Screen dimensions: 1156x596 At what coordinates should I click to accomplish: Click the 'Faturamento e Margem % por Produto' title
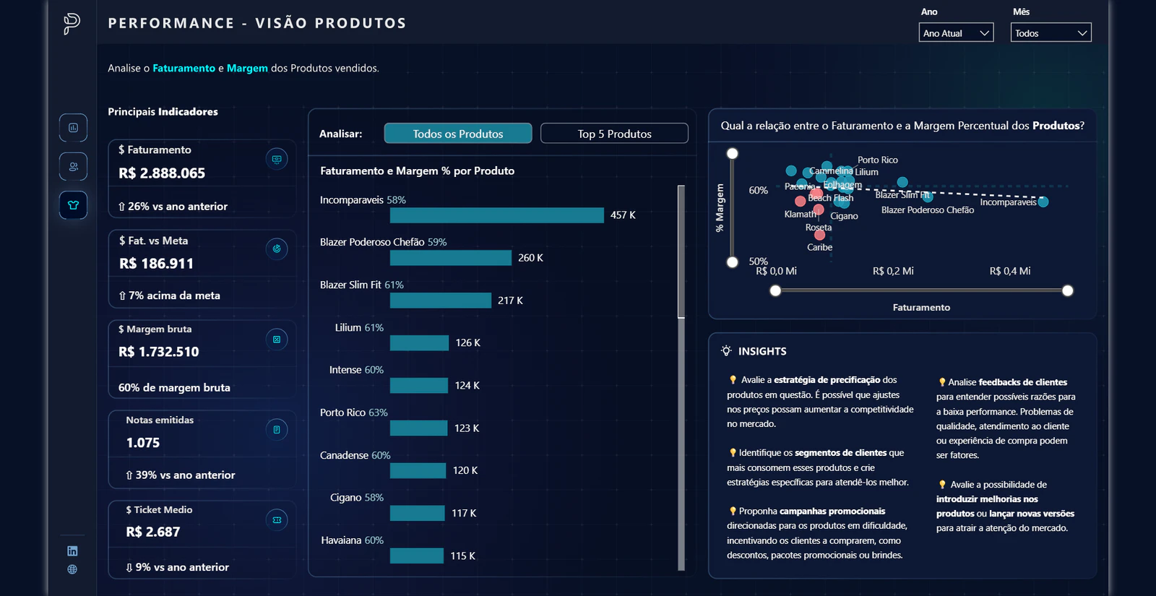418,171
